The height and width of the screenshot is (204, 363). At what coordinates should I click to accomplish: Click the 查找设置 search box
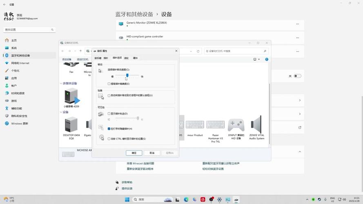click(x=29, y=30)
